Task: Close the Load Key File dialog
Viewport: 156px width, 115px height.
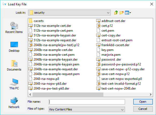Action: pyautogui.click(x=152, y=4)
